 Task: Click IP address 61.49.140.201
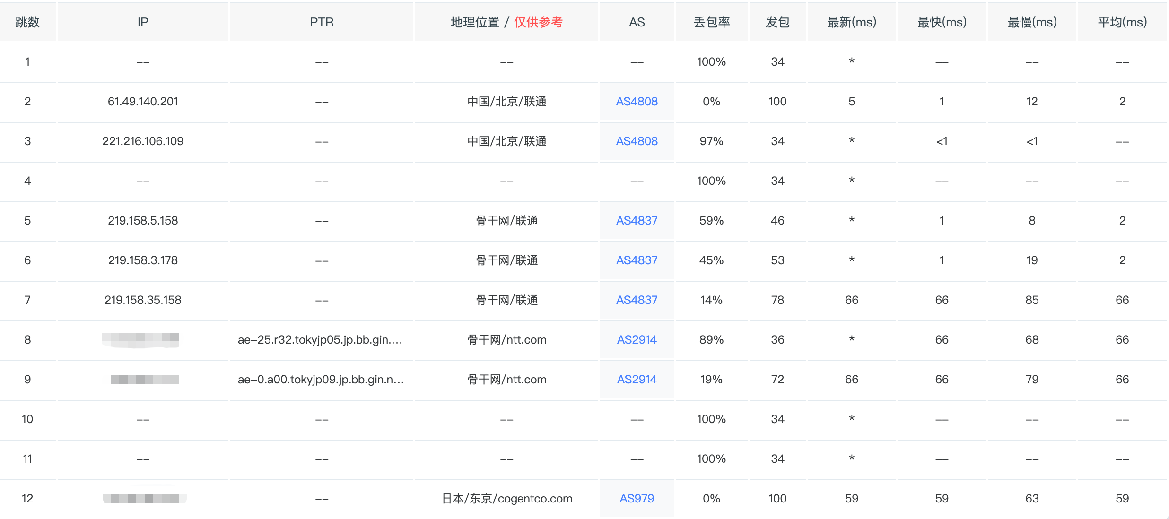[143, 102]
